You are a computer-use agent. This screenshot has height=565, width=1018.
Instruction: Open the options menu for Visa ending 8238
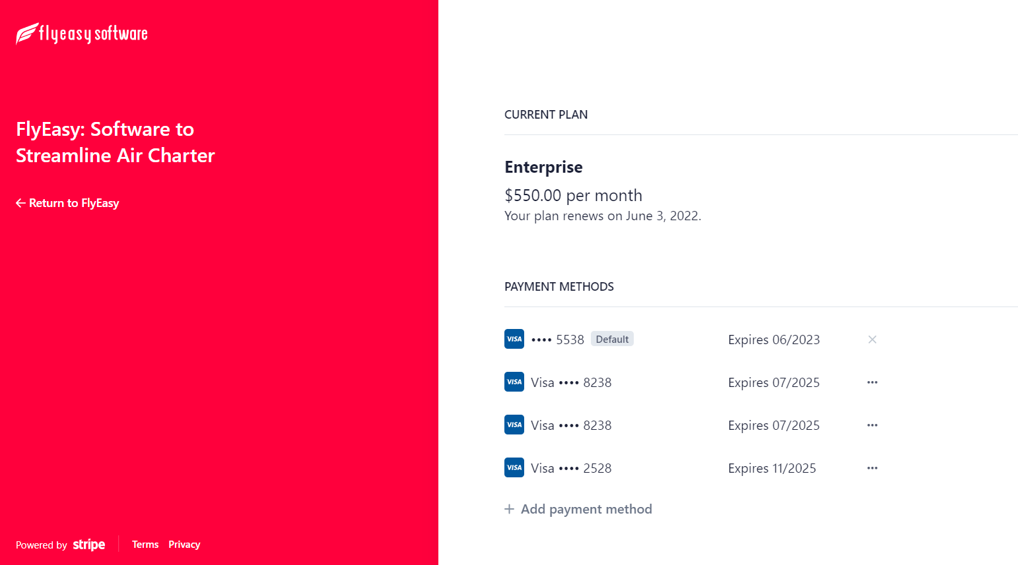872,382
